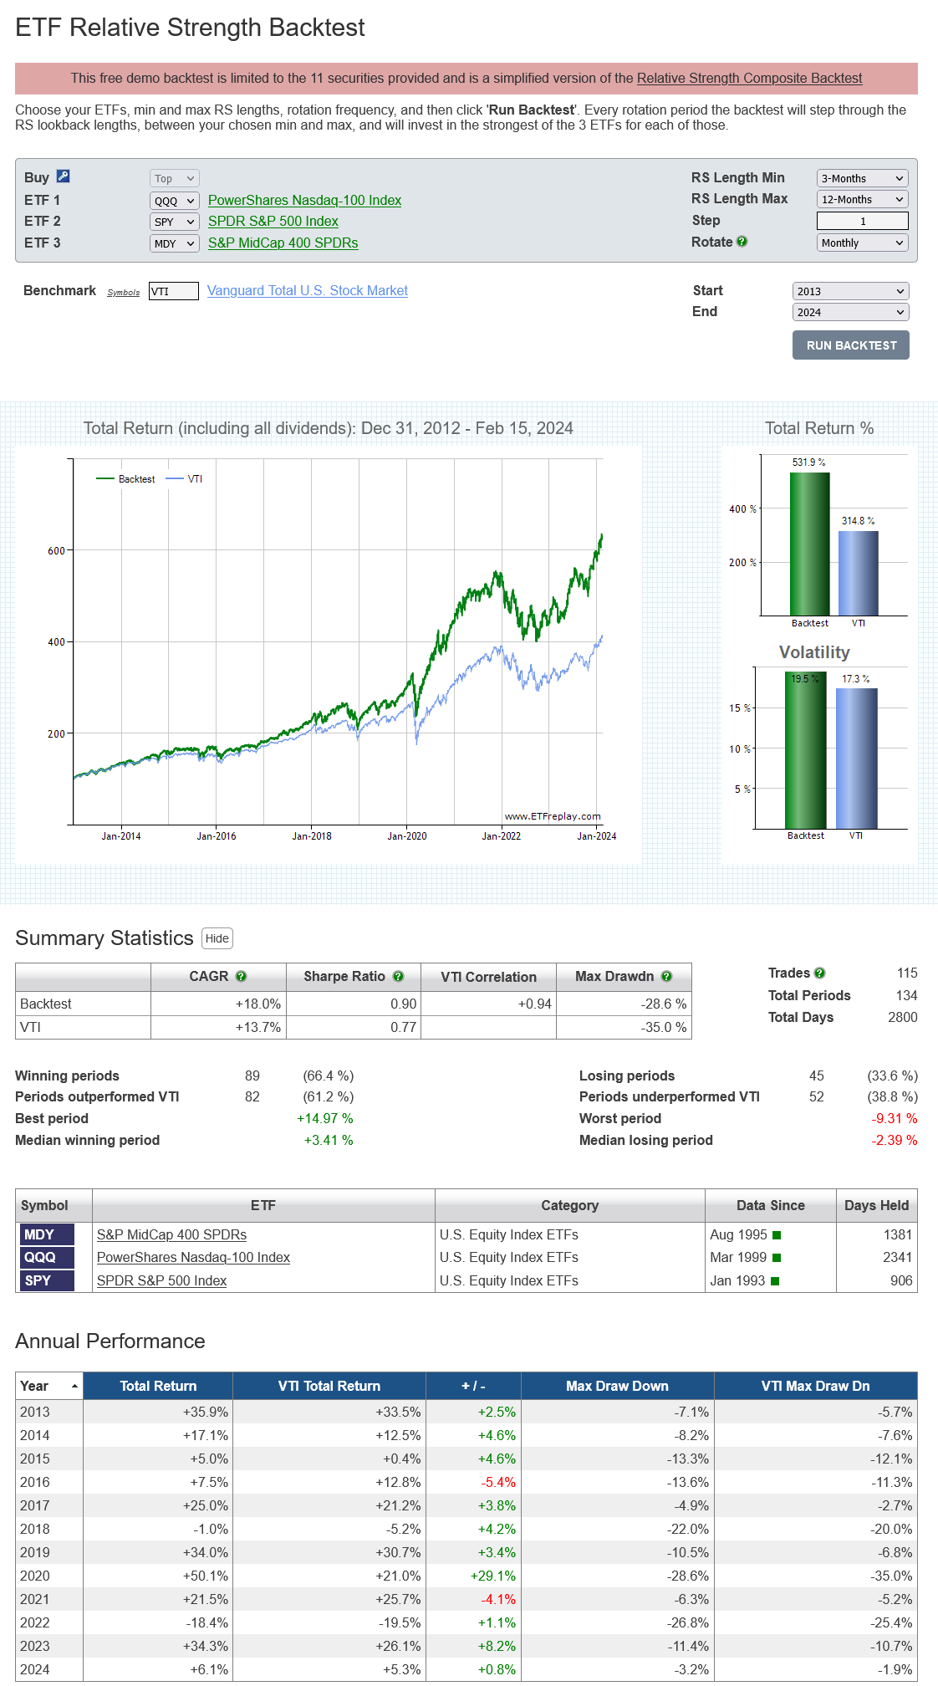Click the blue VTI total return bar

click(859, 573)
